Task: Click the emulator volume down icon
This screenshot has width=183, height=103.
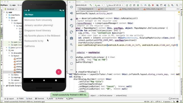Action: [71, 19]
